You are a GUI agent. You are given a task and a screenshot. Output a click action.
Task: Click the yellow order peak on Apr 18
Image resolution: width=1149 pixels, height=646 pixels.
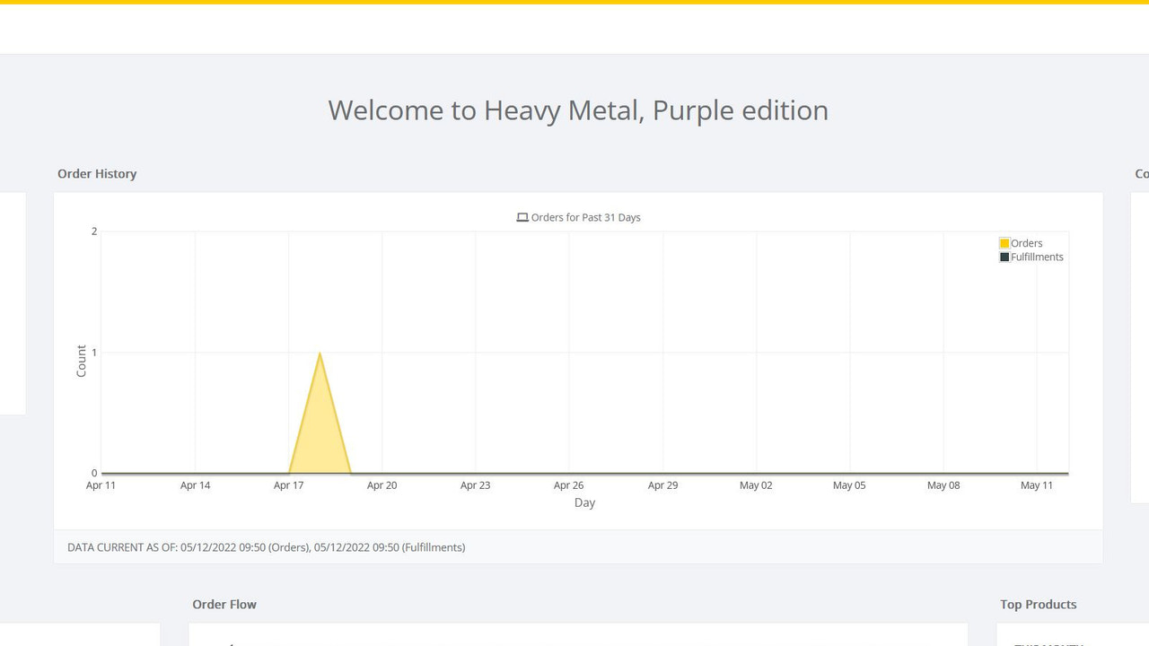tap(320, 354)
